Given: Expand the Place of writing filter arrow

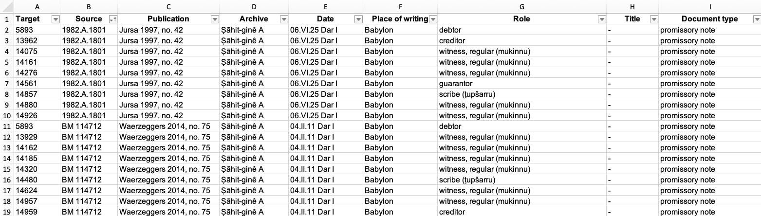Looking at the screenshot, I should click(432, 19).
